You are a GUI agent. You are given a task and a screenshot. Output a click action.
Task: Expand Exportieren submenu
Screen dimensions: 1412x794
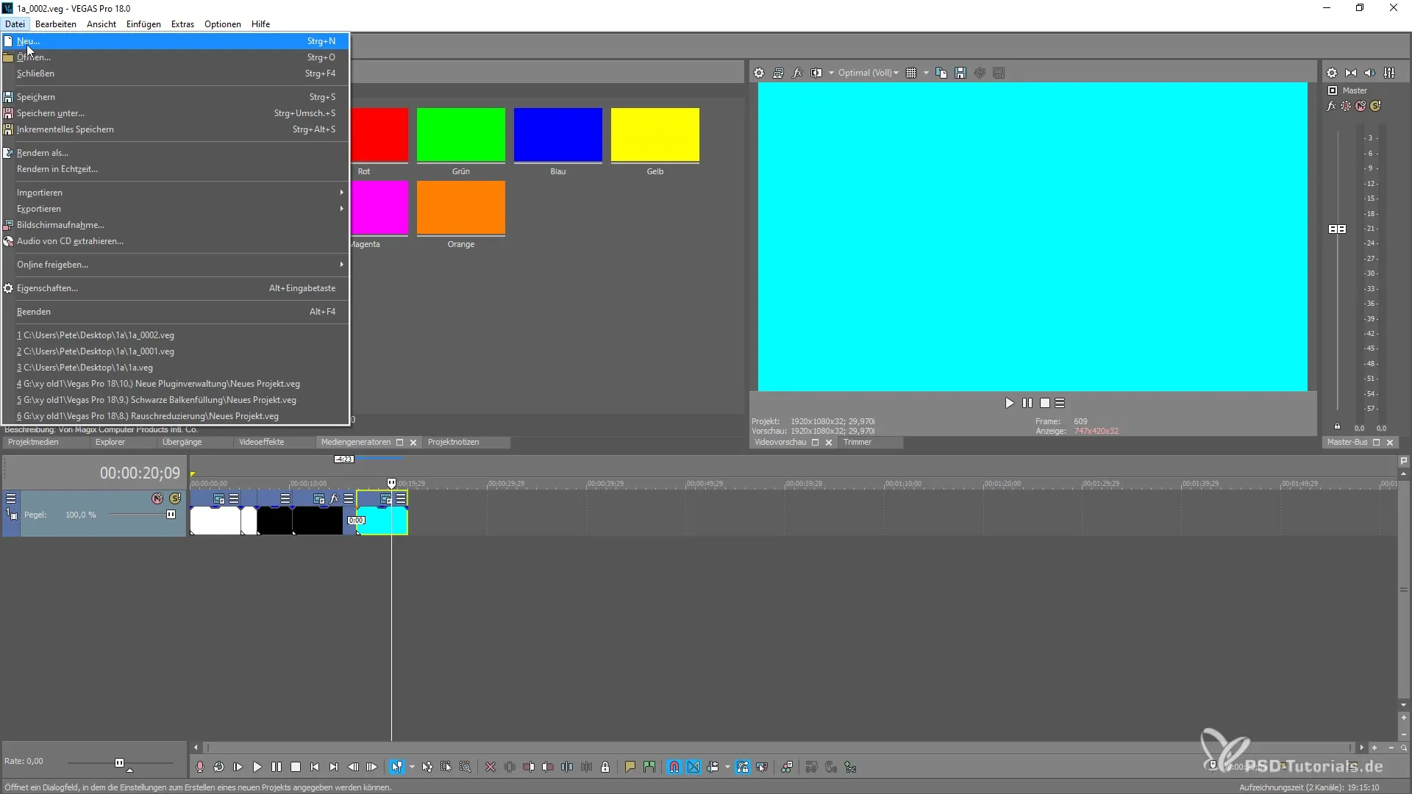[x=176, y=209]
